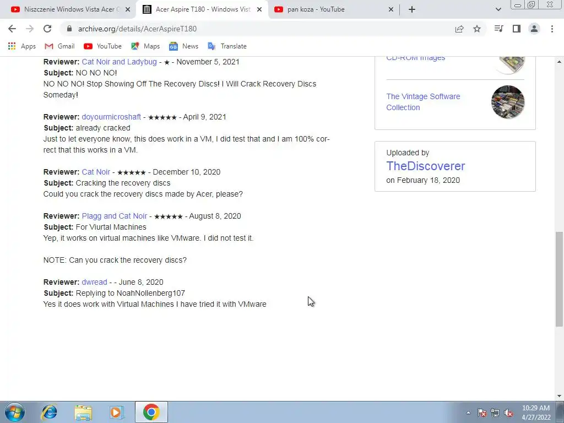This screenshot has height=423, width=564.
Task: Click the scrollbar down arrow
Action: tap(559, 396)
